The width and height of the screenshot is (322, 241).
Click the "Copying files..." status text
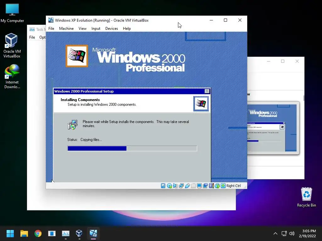click(91, 140)
